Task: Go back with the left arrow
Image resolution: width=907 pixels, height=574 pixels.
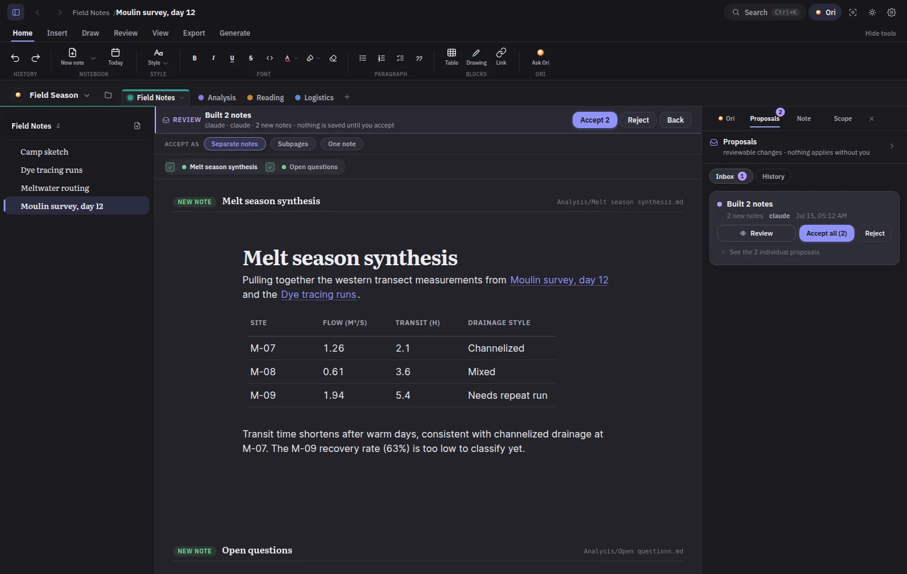Action: (x=37, y=12)
